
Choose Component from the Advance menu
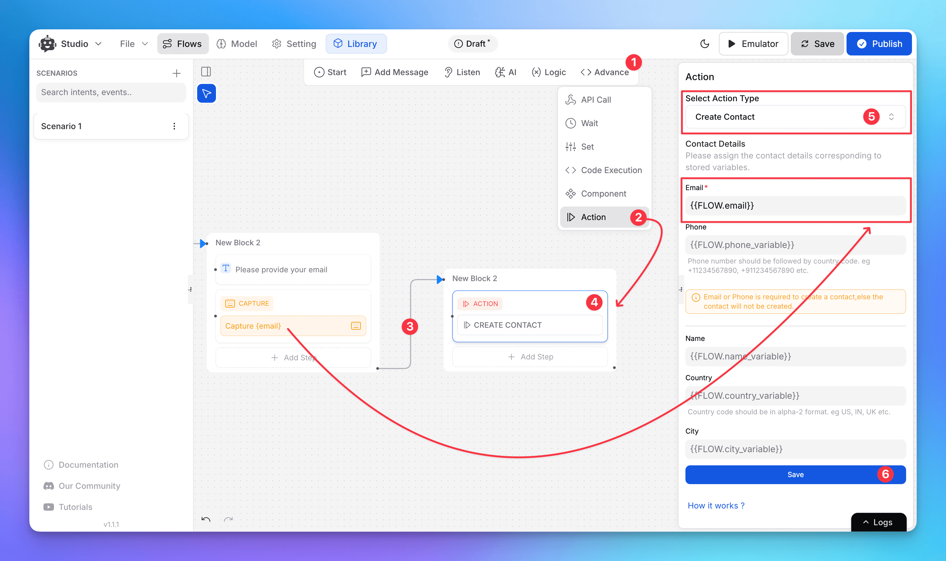point(604,194)
